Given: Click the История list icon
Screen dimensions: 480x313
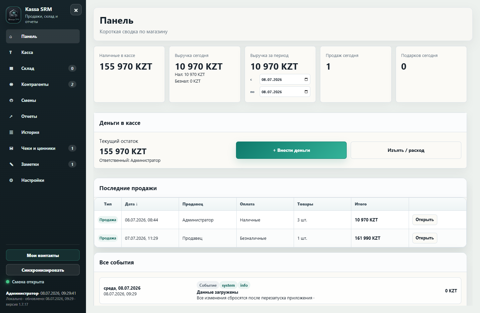Looking at the screenshot, I should coord(11,133).
